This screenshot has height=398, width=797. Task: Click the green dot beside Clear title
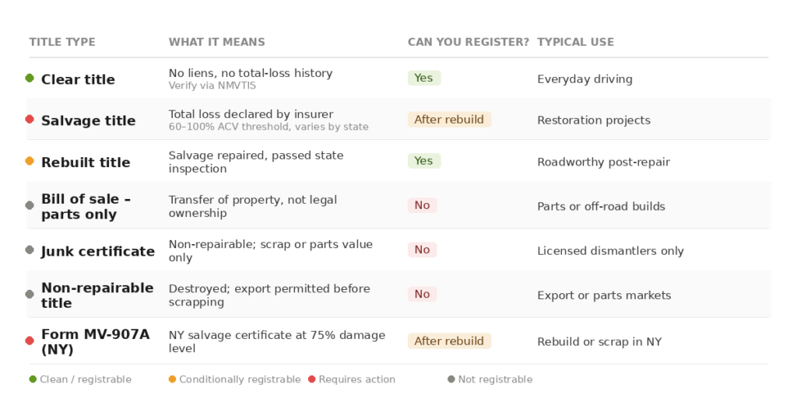tap(30, 78)
